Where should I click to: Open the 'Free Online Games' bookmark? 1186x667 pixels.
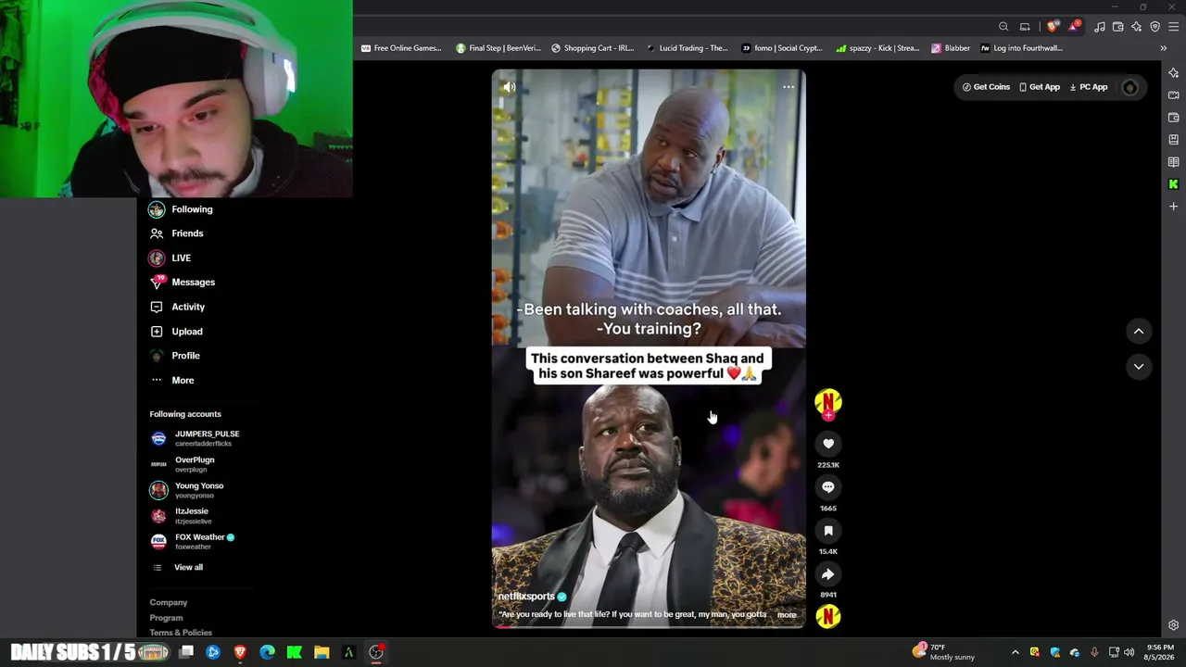point(401,48)
